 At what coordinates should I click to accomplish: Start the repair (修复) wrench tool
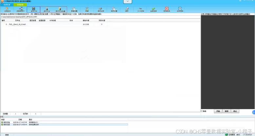pos(87,10)
